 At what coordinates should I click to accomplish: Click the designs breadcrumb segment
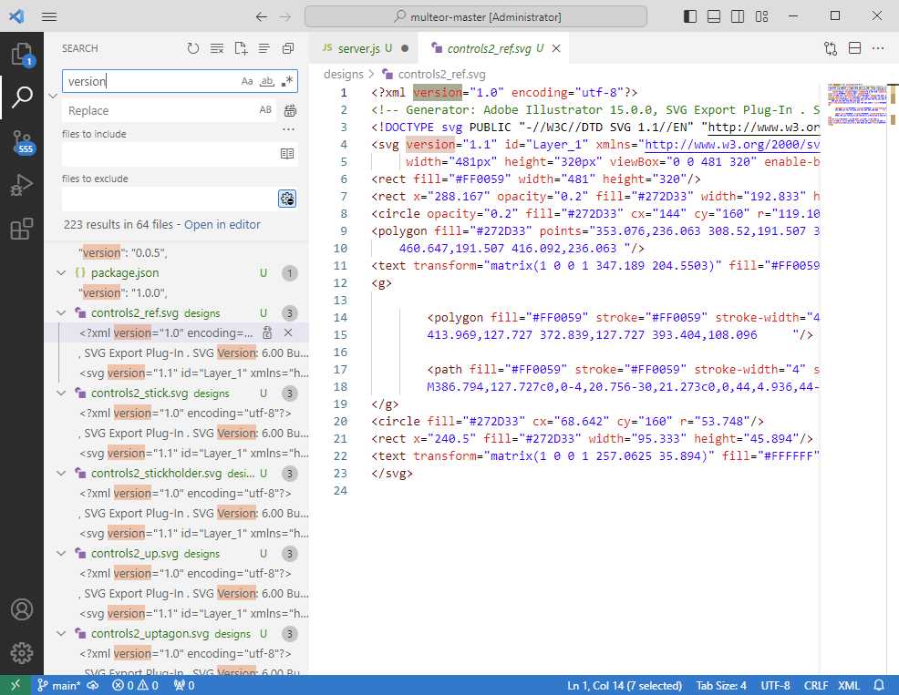click(x=344, y=74)
